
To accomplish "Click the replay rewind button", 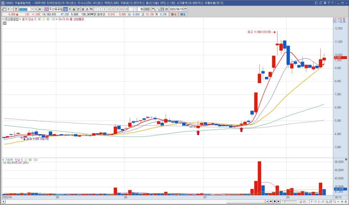I will click(271, 201).
